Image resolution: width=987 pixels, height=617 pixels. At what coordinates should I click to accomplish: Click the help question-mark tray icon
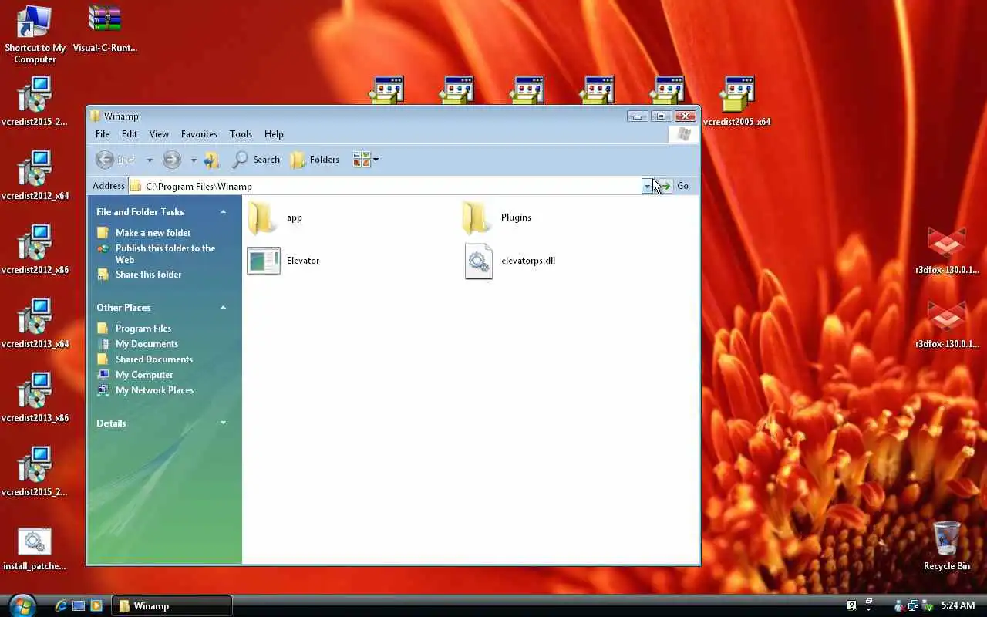[x=851, y=606]
